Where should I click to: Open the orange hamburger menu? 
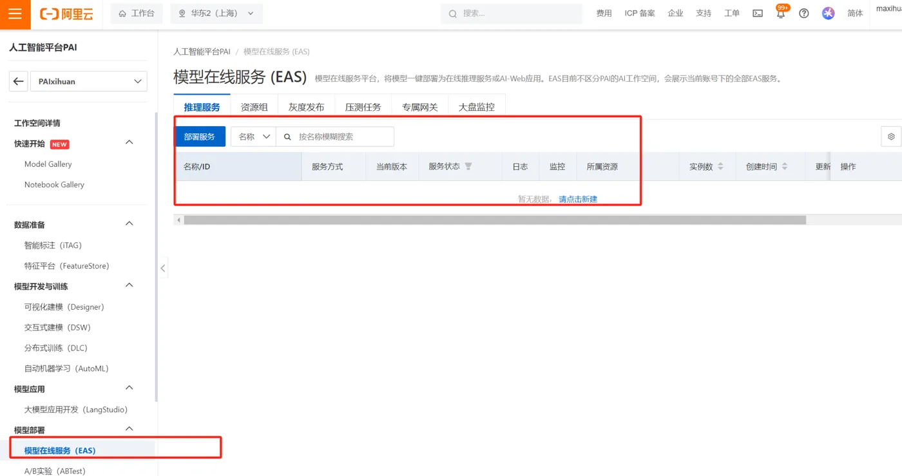tap(15, 14)
